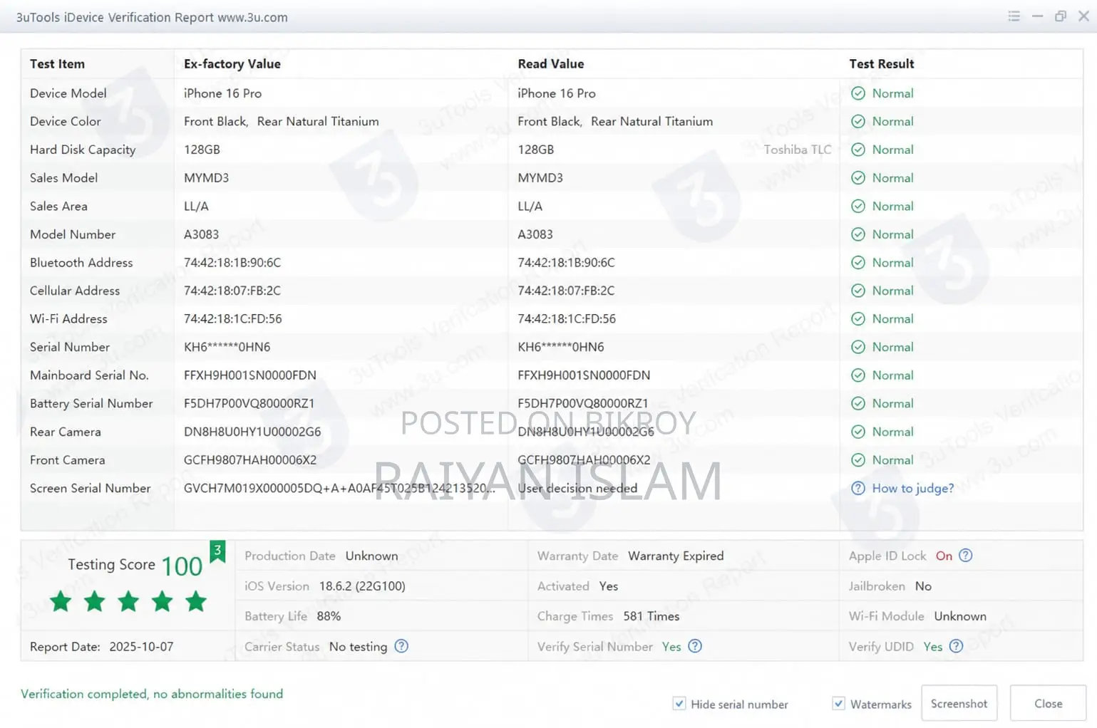Click the Test Result column header
Image resolution: width=1097 pixels, height=728 pixels.
pos(882,64)
